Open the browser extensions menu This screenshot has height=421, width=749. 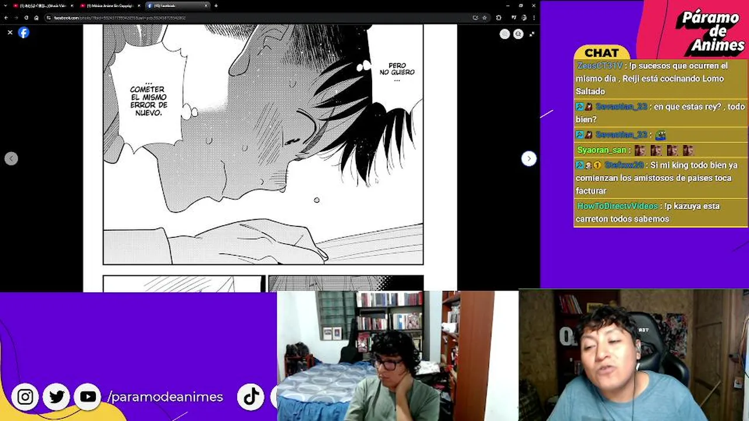click(499, 18)
